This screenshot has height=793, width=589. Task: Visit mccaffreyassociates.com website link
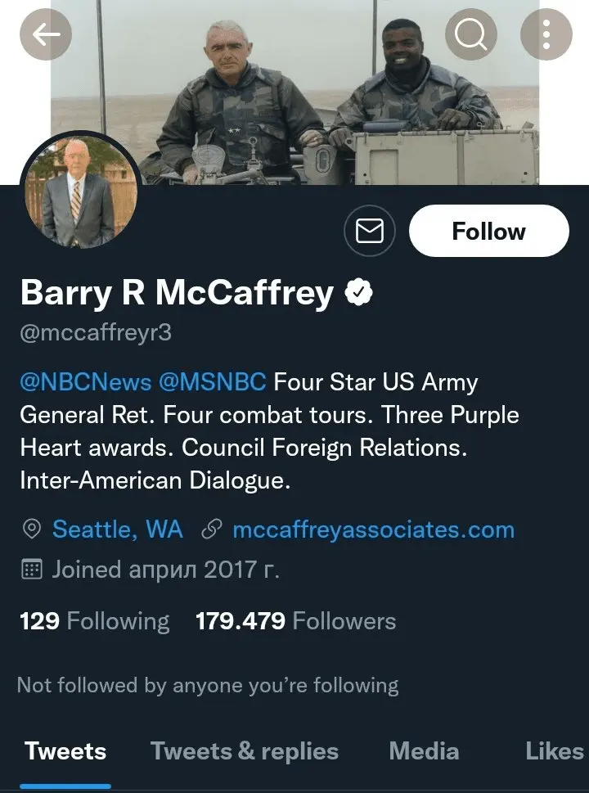click(x=373, y=529)
